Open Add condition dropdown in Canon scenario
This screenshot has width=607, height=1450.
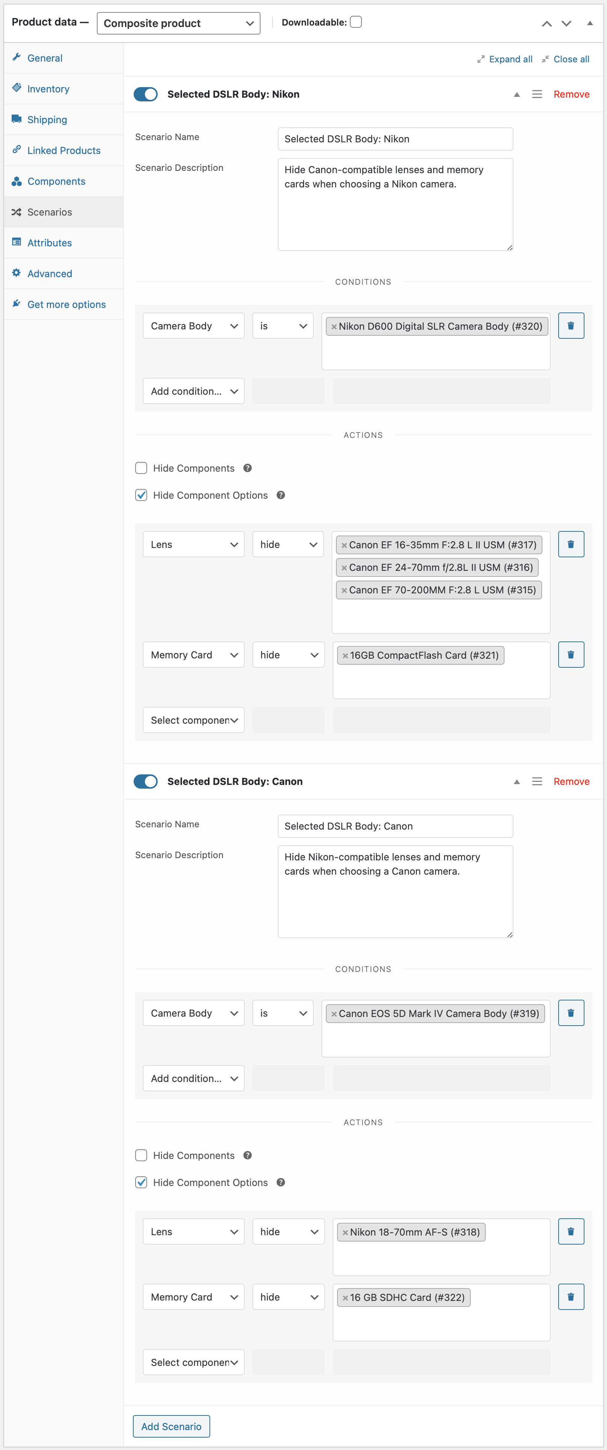point(194,1079)
